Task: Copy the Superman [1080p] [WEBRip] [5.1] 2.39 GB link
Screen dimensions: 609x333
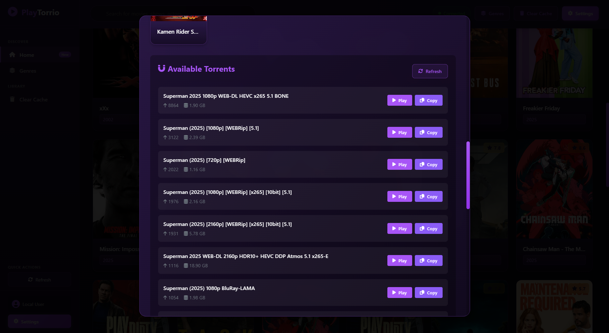Action: pyautogui.click(x=428, y=132)
